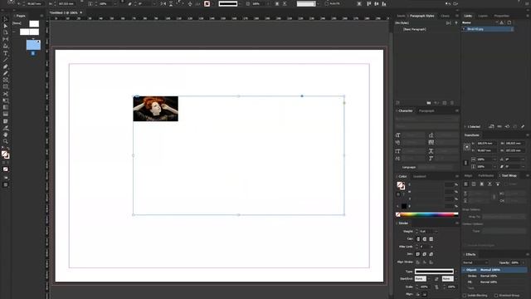
Task: Toggle constrain scale proportions link
Action: click(465, 163)
